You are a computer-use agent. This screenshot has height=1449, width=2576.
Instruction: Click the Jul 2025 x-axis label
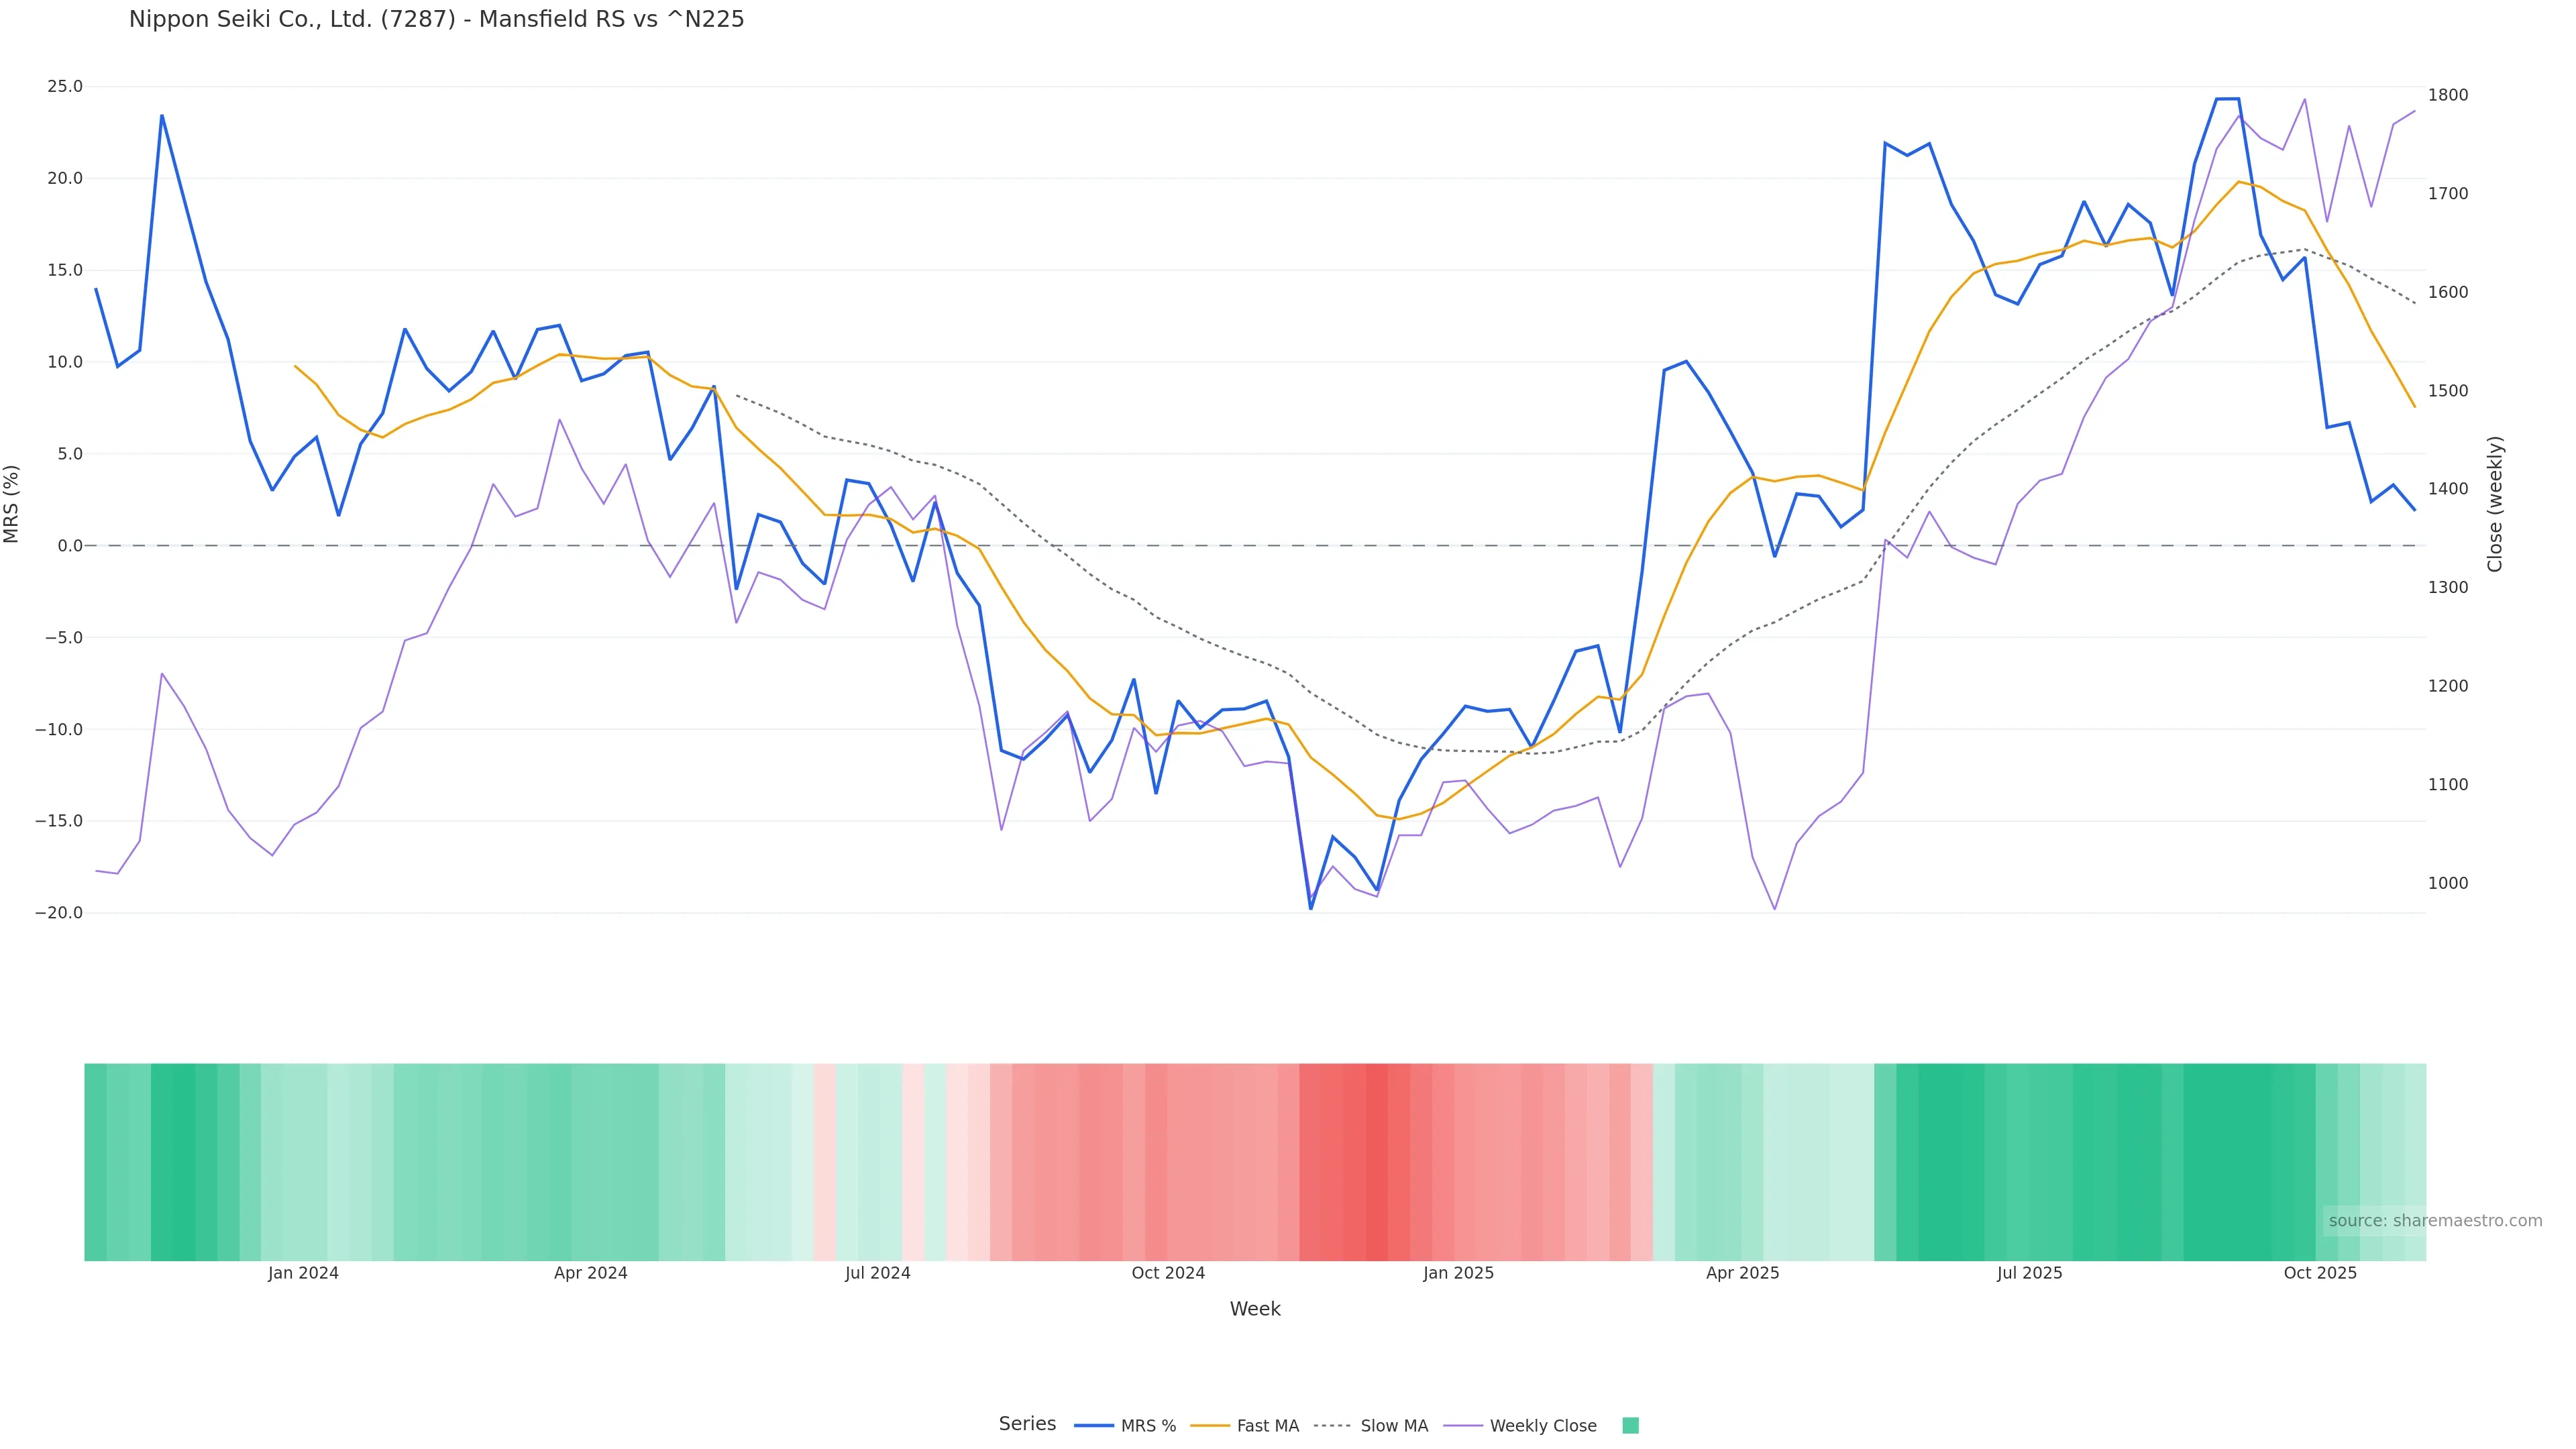(2029, 1273)
